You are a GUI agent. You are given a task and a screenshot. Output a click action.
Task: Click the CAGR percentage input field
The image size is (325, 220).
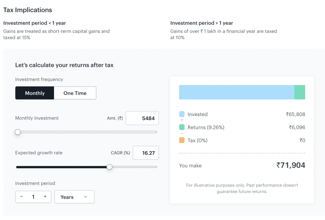click(x=146, y=153)
